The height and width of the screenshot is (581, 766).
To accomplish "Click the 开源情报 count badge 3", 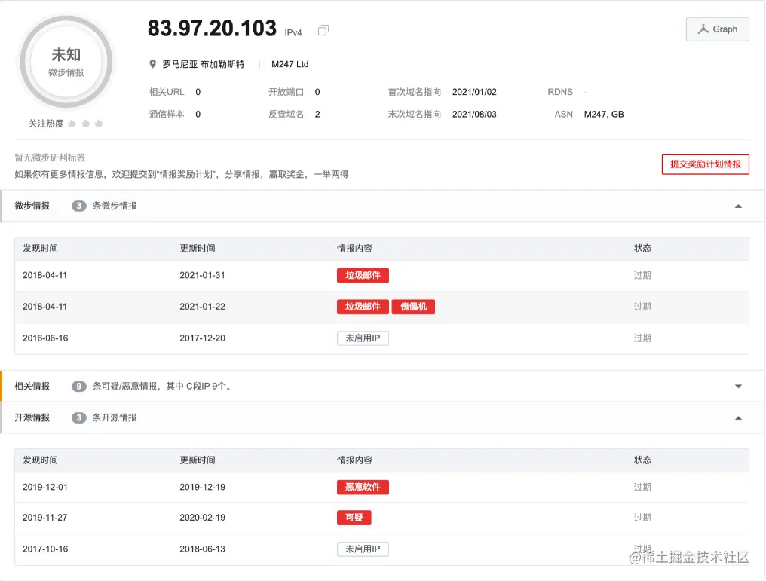I will pos(78,418).
